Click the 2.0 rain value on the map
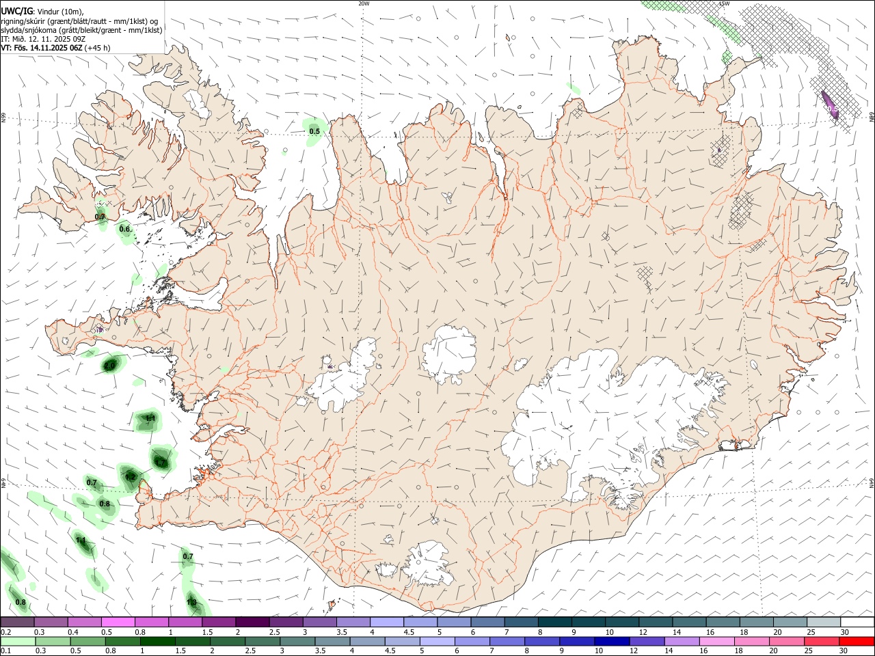Screen dimensions: 875x656 [x=109, y=366]
